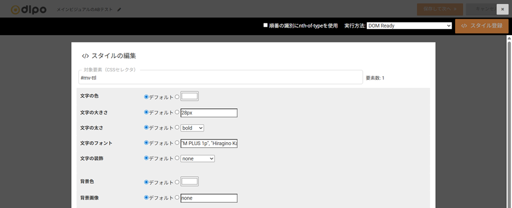Click the M PLUS 1p font field
Viewport: 512px width, 208px height.
point(209,143)
